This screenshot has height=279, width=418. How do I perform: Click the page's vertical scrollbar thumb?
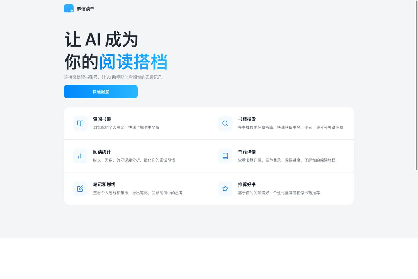click(x=417, y=85)
